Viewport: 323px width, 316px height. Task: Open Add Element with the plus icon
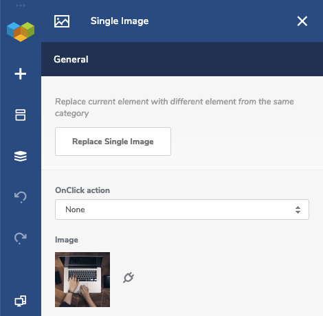point(21,74)
